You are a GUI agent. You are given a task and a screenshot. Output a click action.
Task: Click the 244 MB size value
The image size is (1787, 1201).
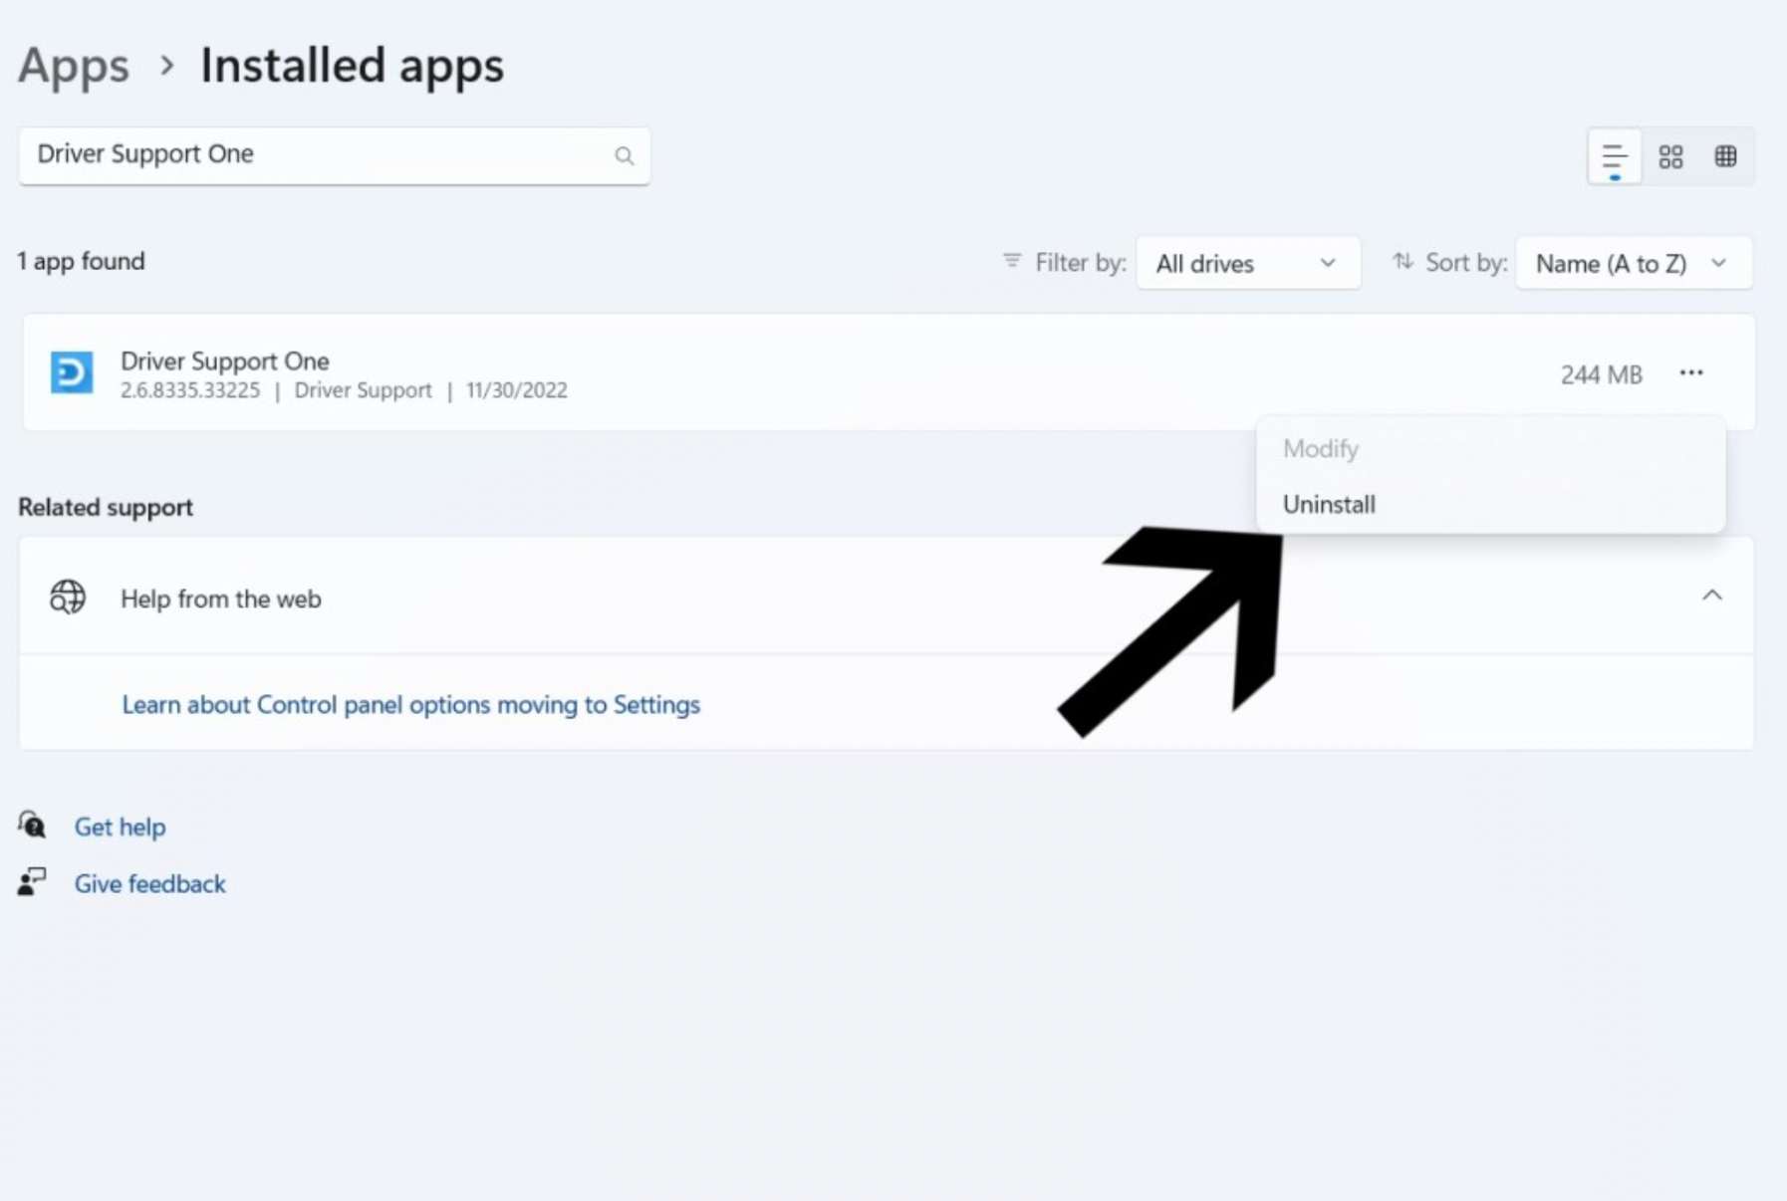click(1601, 374)
